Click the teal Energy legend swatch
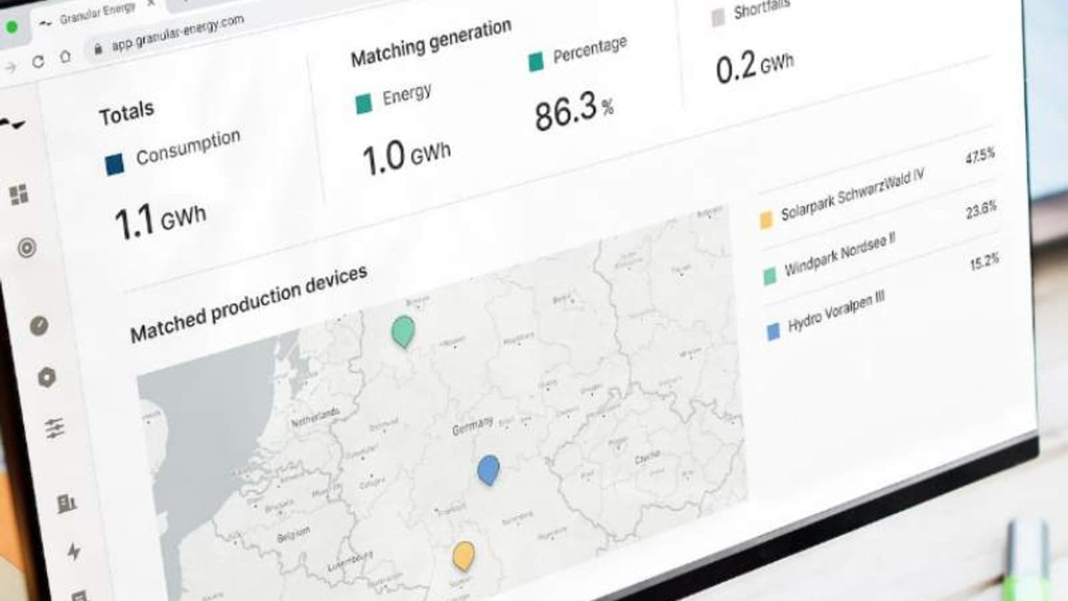Viewport: 1068px width, 601px height. click(x=364, y=104)
